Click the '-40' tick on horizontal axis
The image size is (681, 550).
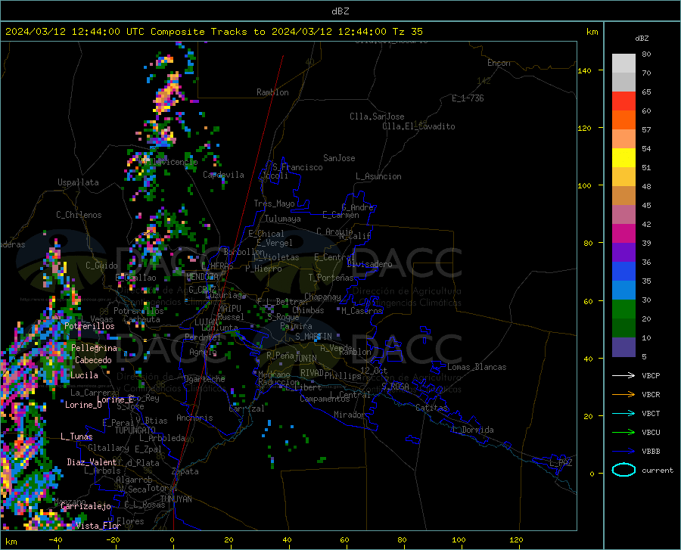(x=55, y=540)
